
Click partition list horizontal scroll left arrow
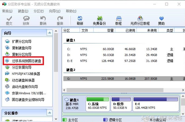tap(64, 90)
